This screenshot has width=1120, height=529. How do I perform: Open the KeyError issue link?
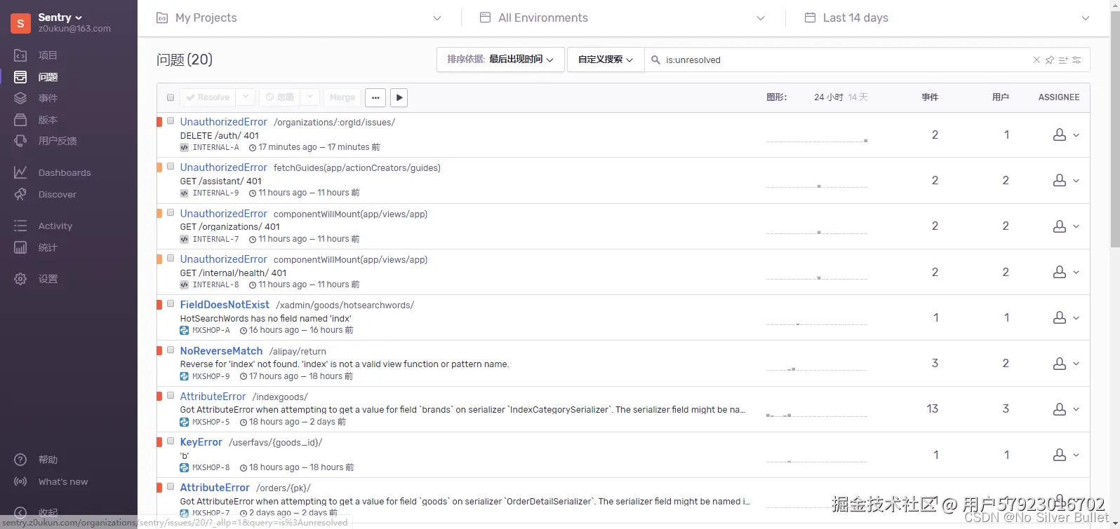click(x=201, y=442)
